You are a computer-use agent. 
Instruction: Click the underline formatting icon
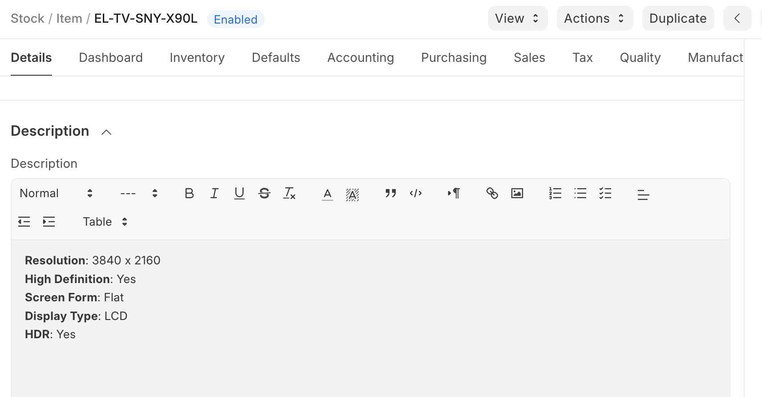pos(239,193)
